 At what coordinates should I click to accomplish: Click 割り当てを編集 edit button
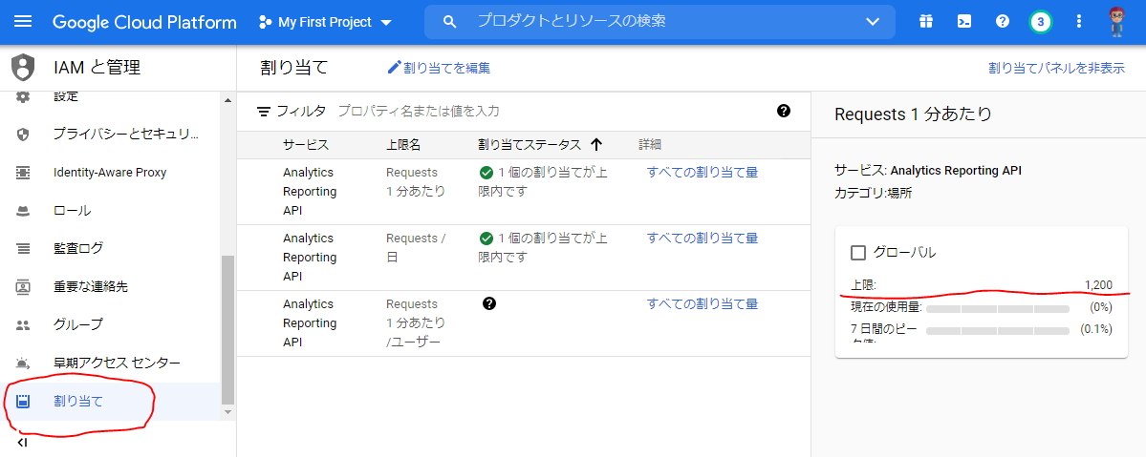pyautogui.click(x=439, y=68)
